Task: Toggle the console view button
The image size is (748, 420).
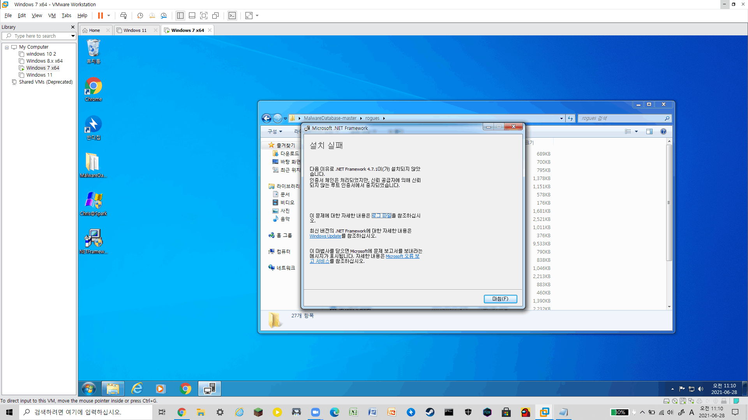Action: 232,16
